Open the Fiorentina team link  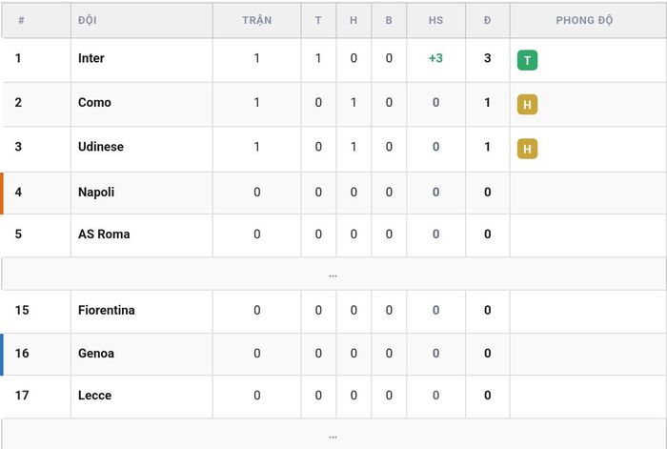pos(107,310)
